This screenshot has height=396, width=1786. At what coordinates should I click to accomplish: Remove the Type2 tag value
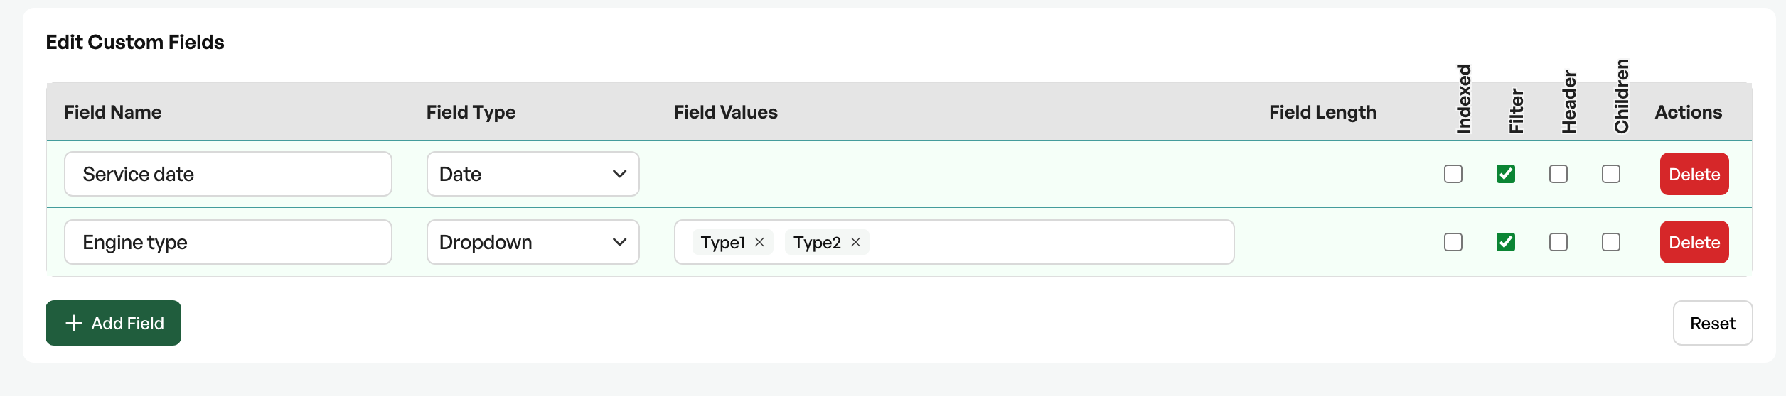point(855,242)
